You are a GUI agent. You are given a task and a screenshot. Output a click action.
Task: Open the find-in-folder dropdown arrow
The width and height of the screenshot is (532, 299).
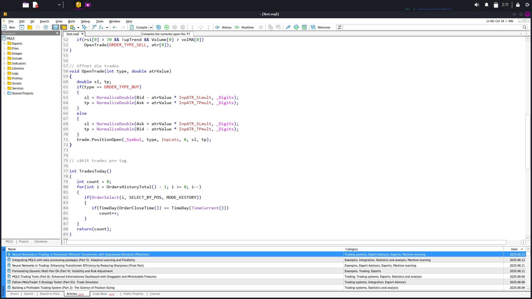pos(78,27)
